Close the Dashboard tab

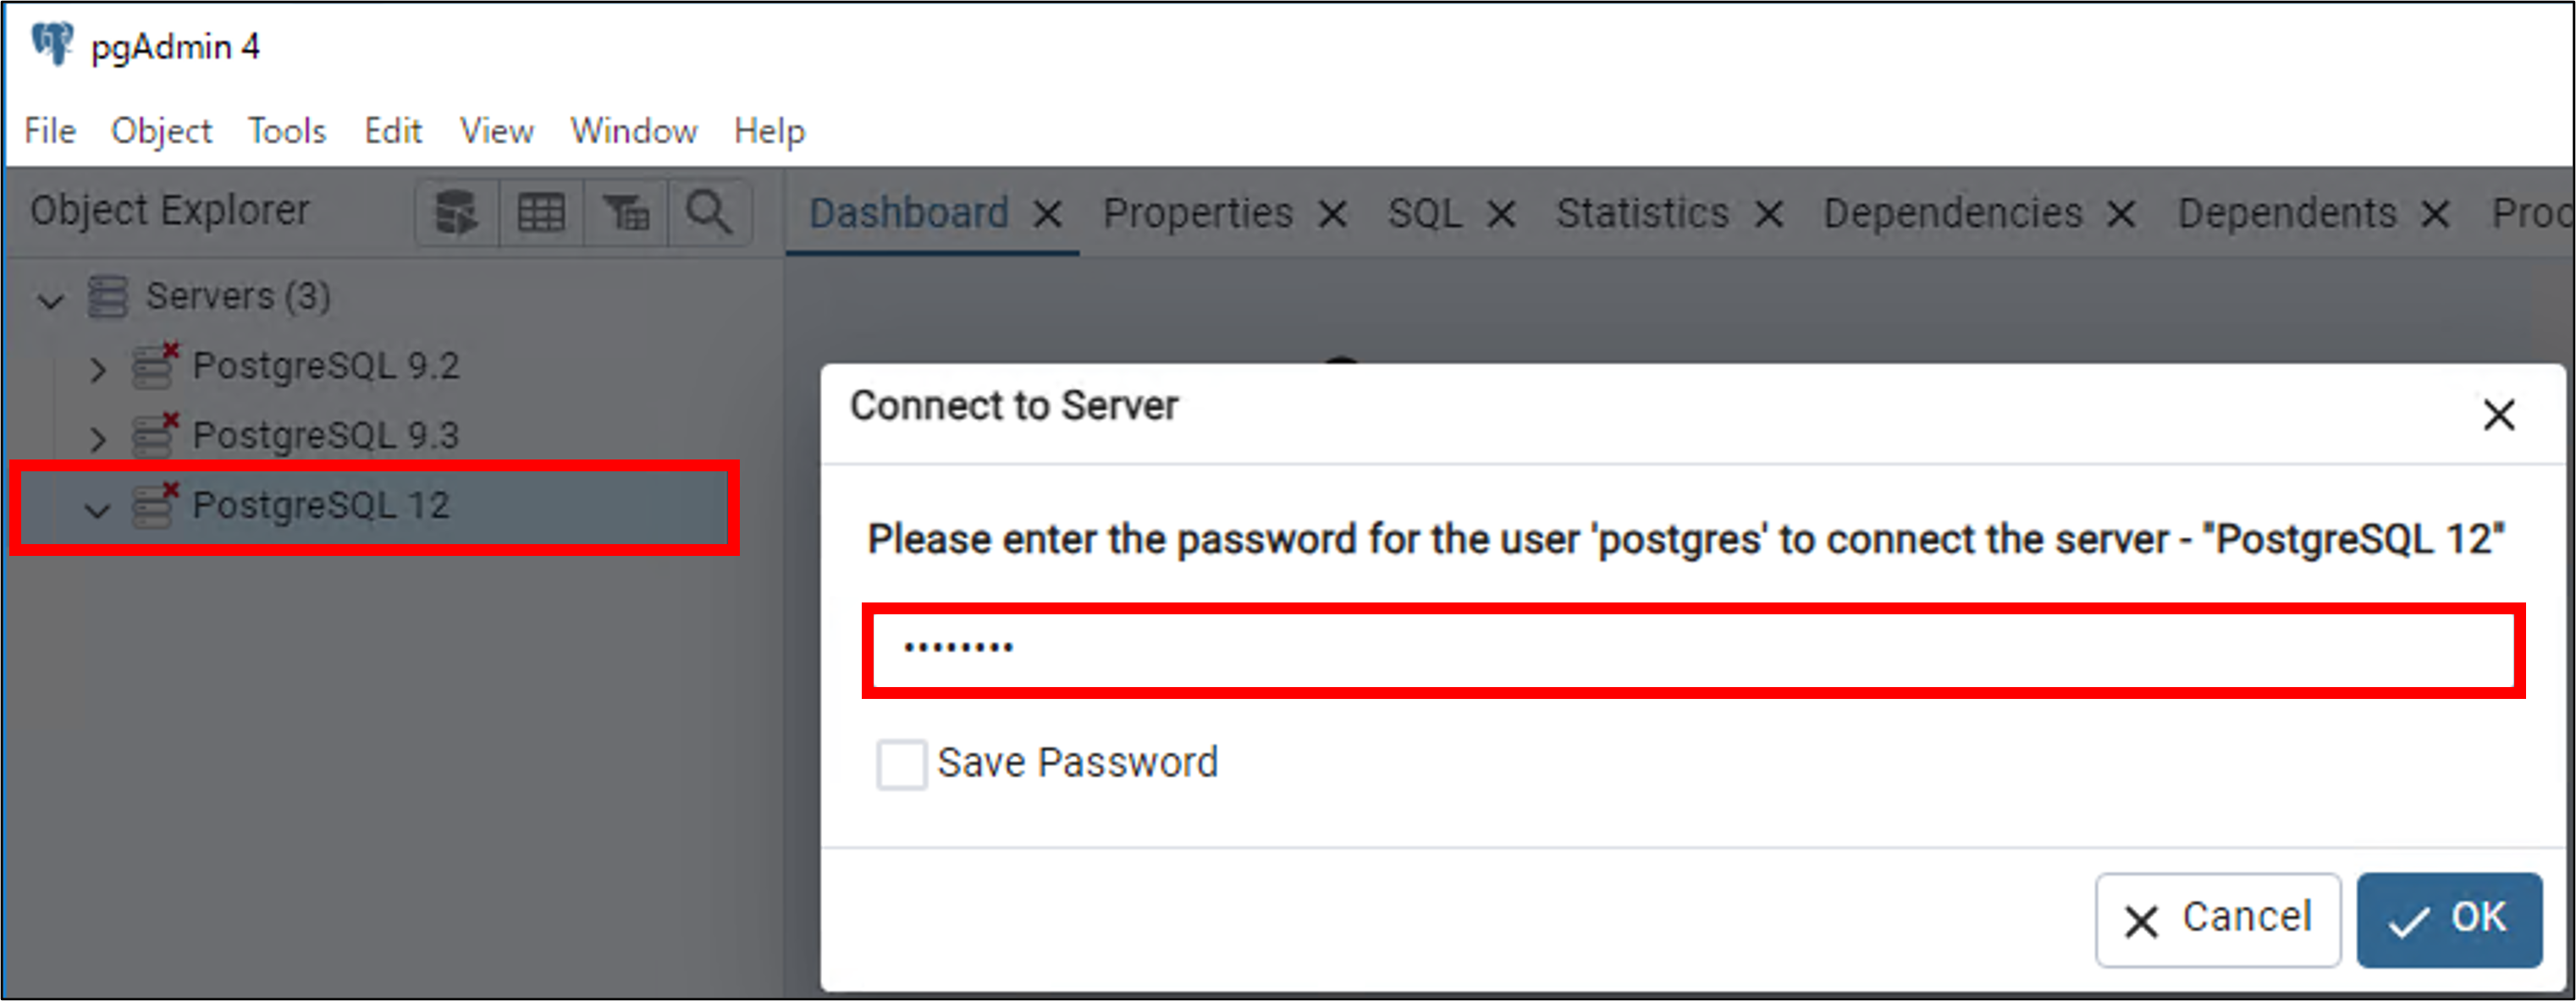1047,214
